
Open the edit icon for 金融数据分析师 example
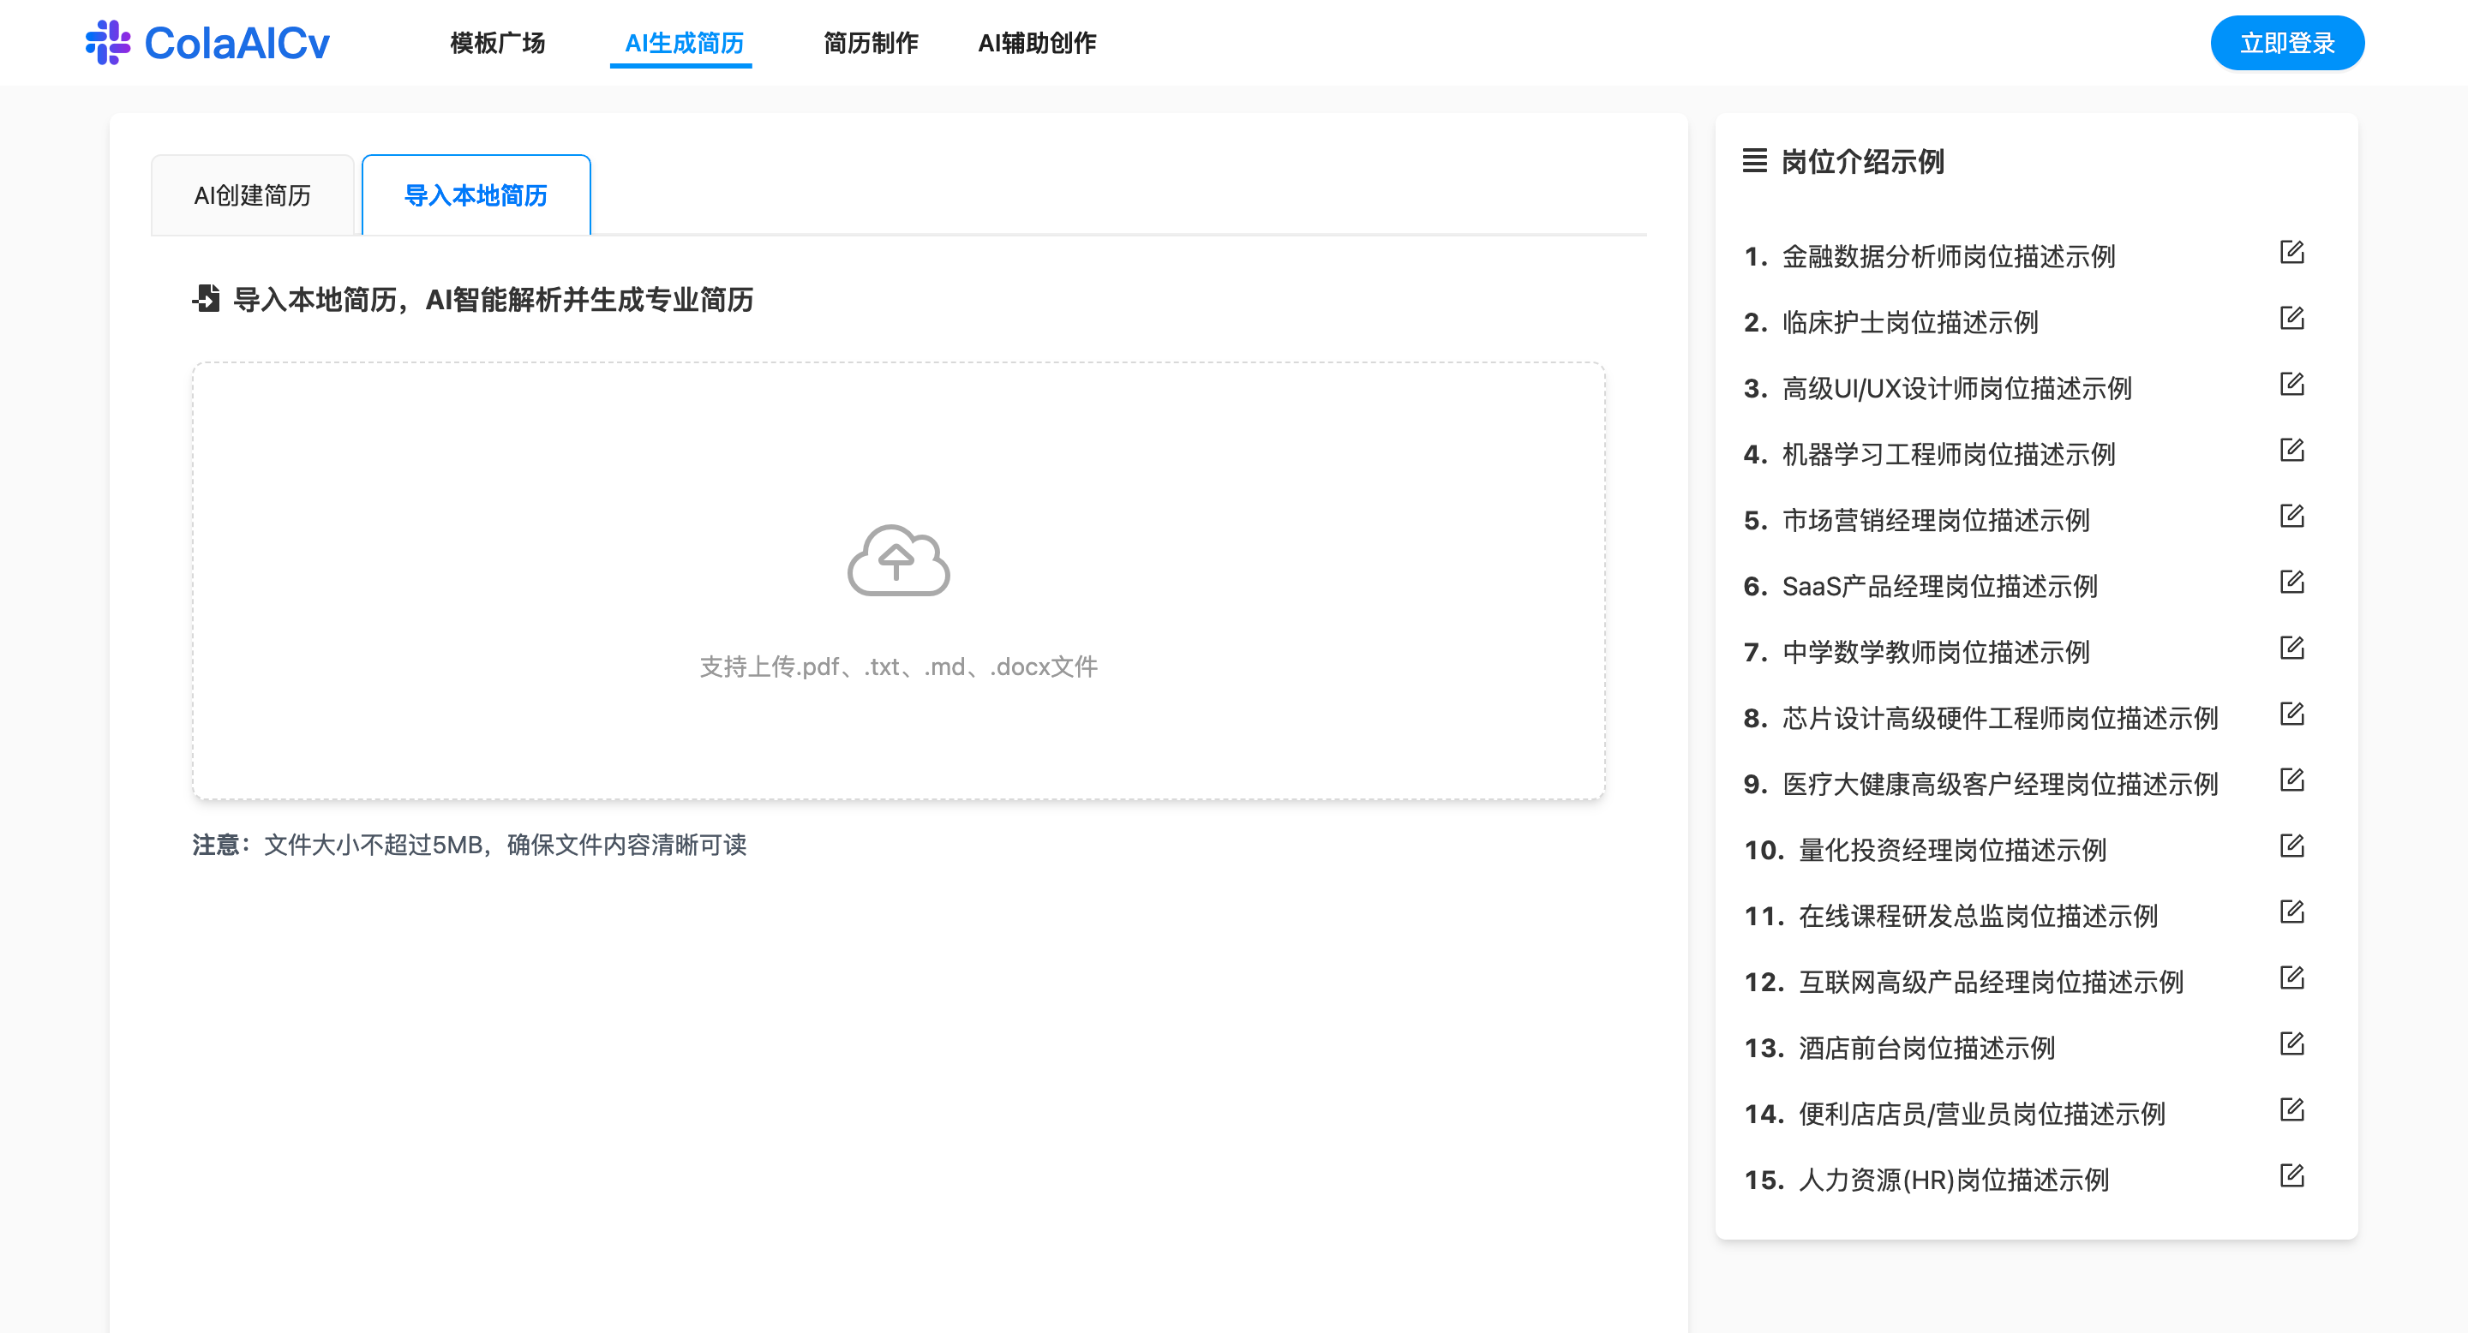2292,252
